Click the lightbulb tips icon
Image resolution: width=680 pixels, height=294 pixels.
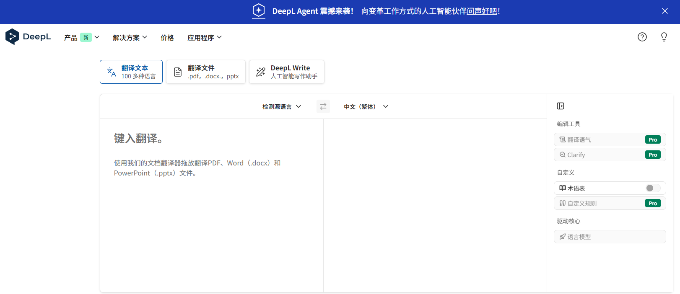click(x=664, y=37)
